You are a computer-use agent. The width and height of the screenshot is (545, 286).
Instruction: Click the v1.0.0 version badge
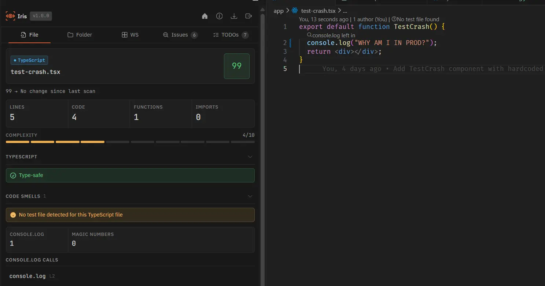click(41, 16)
